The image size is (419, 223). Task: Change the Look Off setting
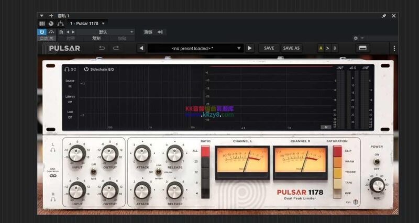70,117
